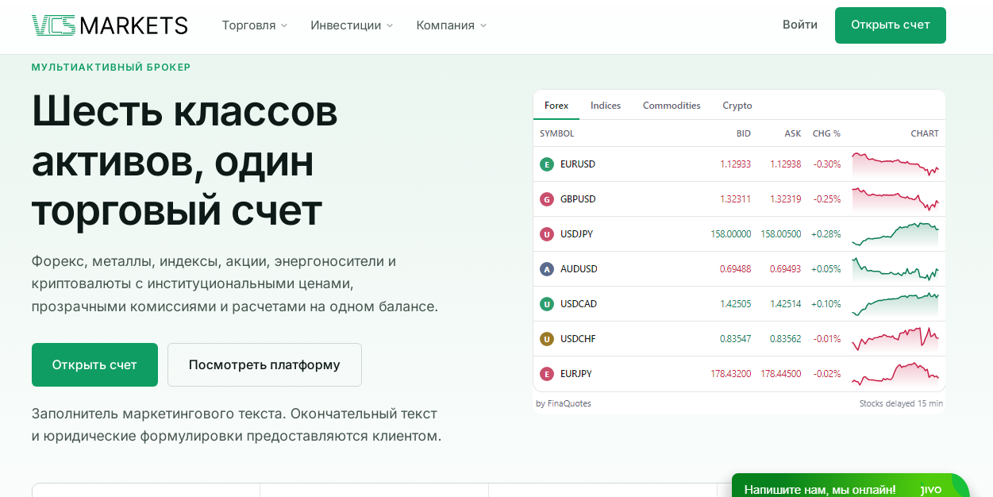The width and height of the screenshot is (993, 497).
Task: Click the МУЛЬТИАКТИВНЫЙ БРОКЕР label
Action: (111, 67)
